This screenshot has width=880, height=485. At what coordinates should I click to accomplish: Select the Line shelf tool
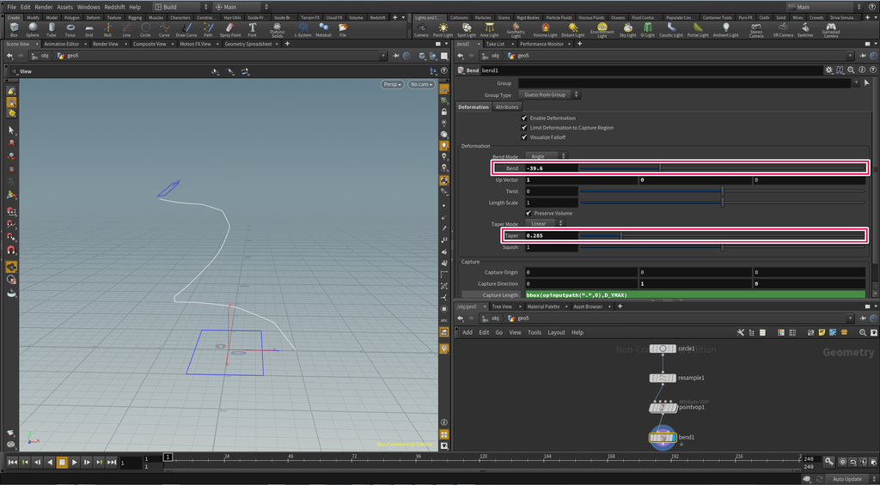pyautogui.click(x=126, y=30)
